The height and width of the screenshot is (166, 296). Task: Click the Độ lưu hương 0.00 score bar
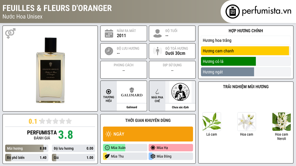[73, 148]
